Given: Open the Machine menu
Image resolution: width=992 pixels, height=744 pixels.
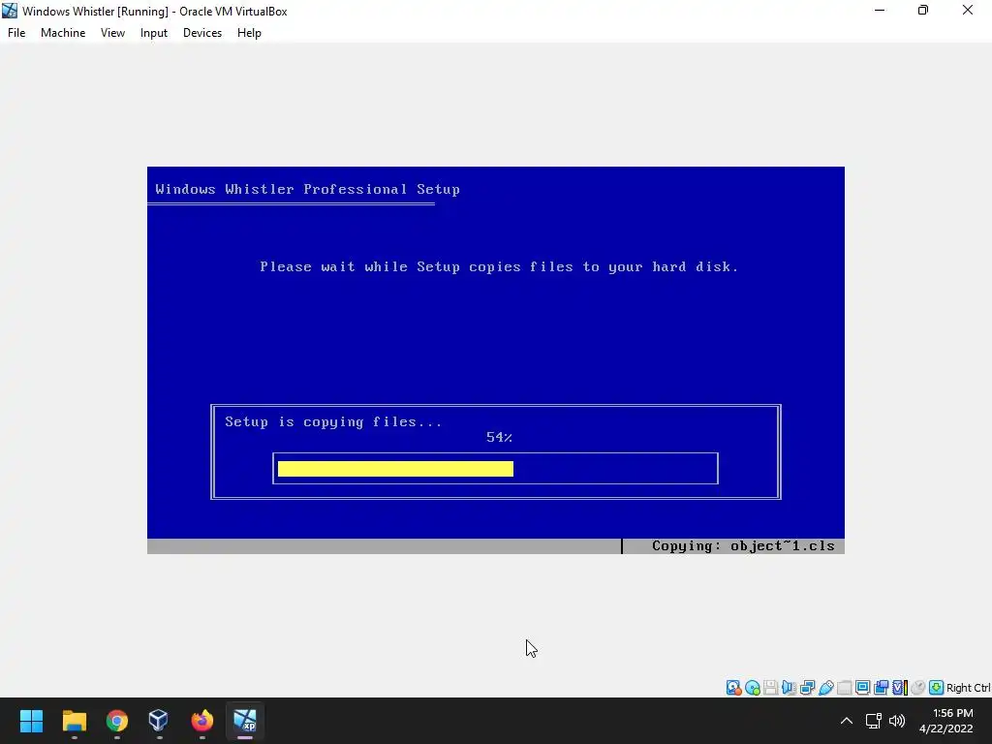Looking at the screenshot, I should (63, 33).
